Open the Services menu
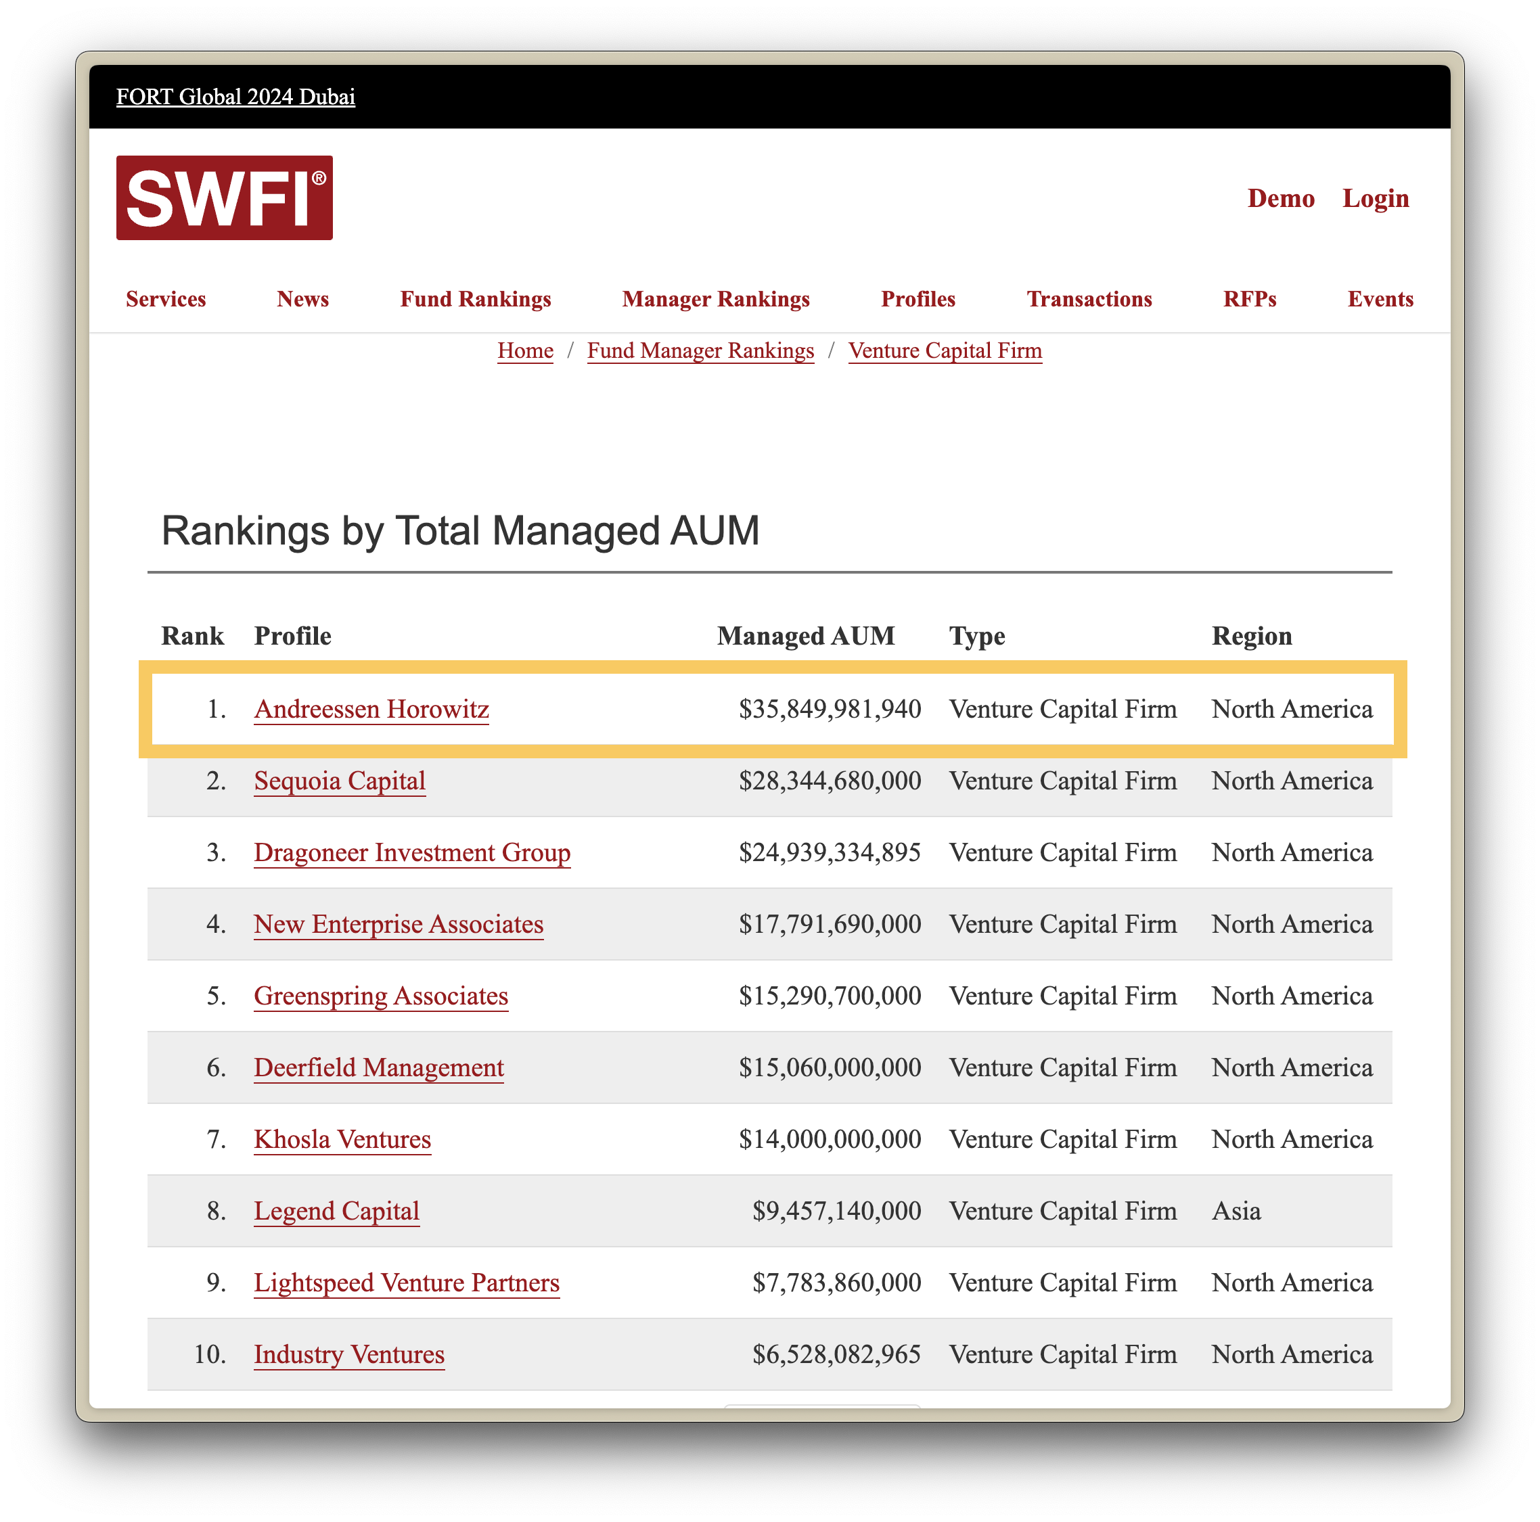The width and height of the screenshot is (1540, 1522). 166,299
